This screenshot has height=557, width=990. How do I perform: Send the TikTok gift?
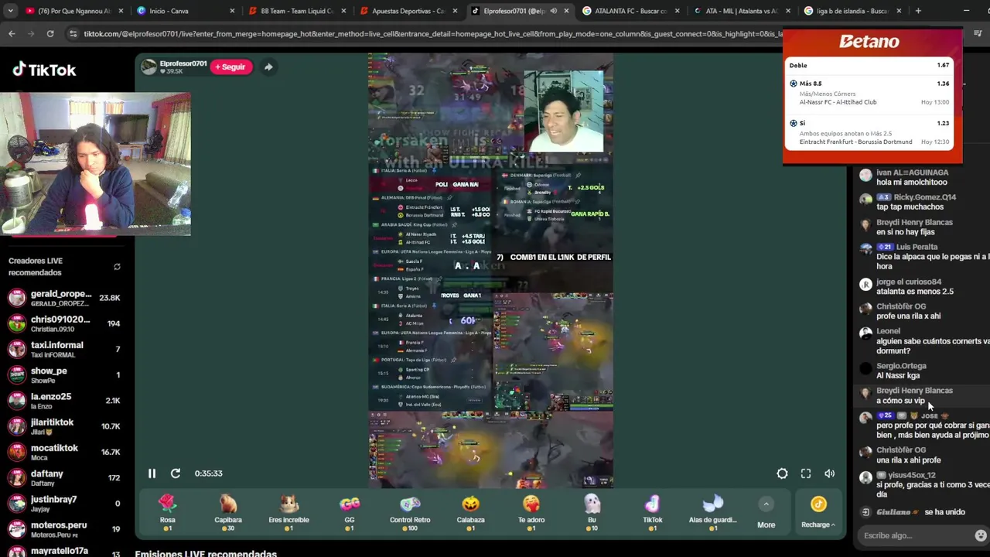click(652, 513)
